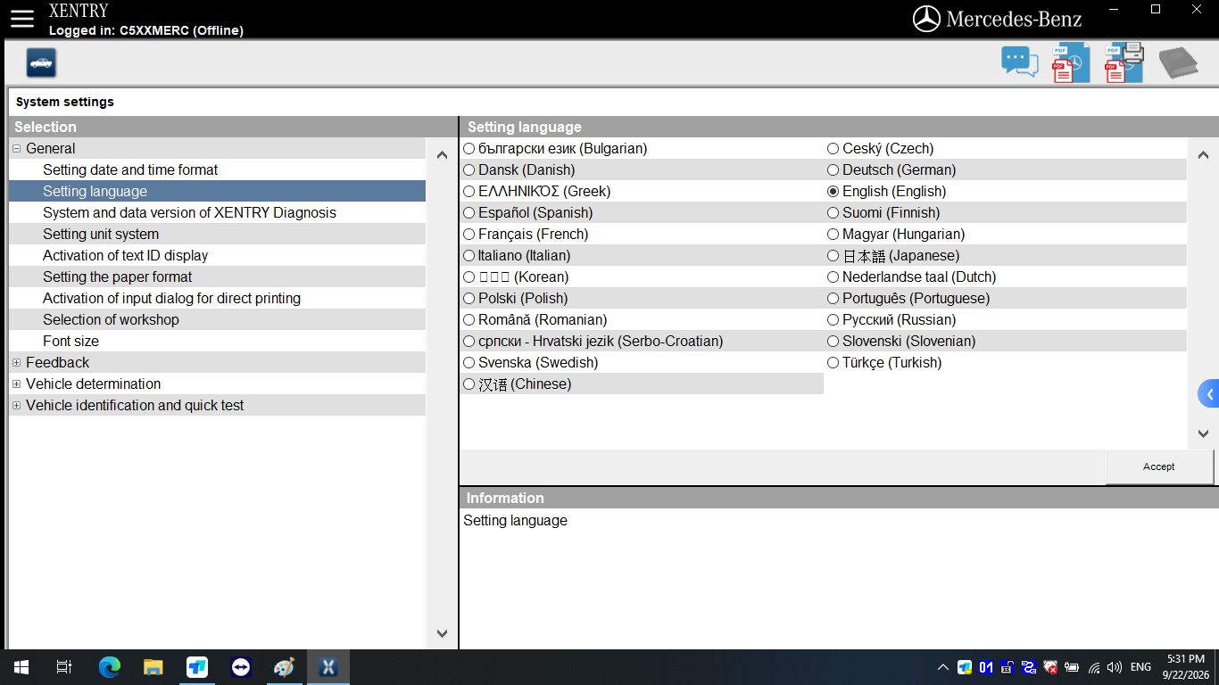The width and height of the screenshot is (1219, 685).
Task: Click the blue side-panel chevron tab
Action: (x=1209, y=394)
